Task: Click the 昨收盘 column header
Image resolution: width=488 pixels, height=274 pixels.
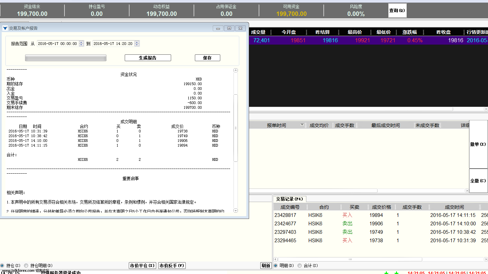Action: [x=444, y=32]
